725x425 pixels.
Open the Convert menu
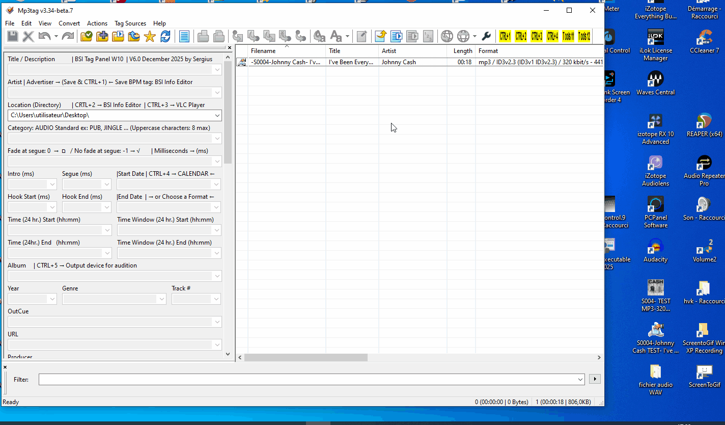point(69,23)
